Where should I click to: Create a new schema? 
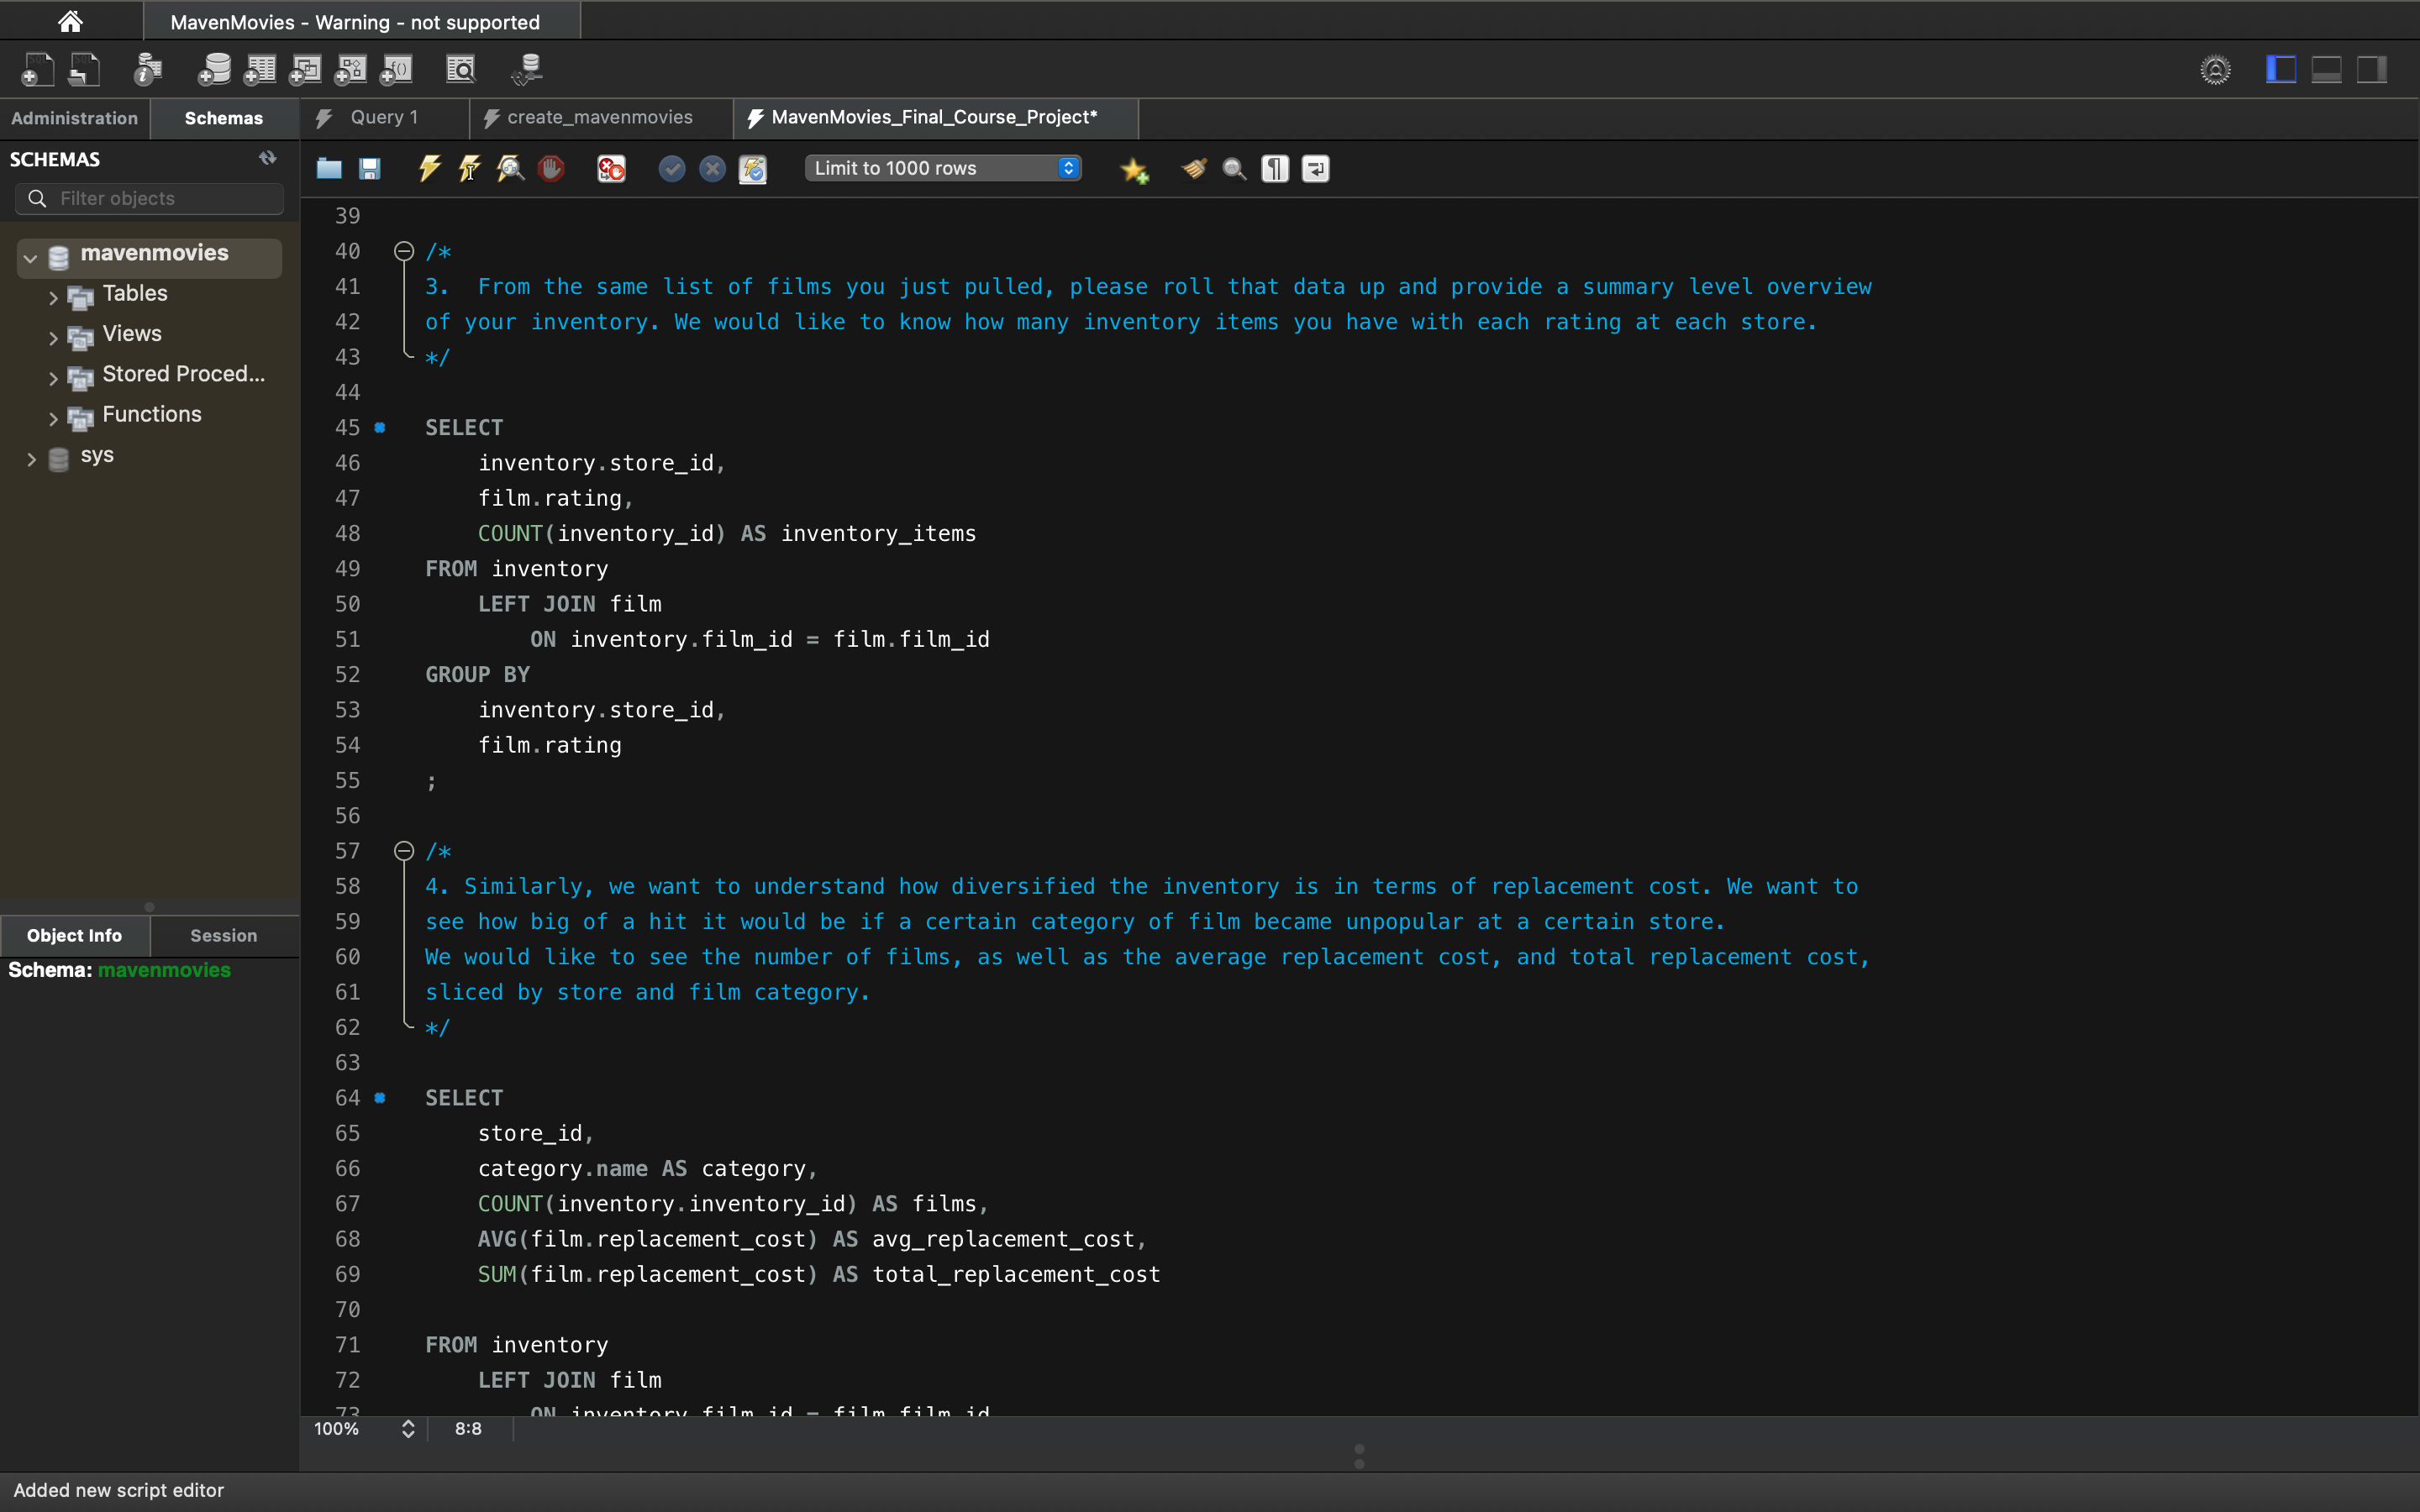coord(215,69)
